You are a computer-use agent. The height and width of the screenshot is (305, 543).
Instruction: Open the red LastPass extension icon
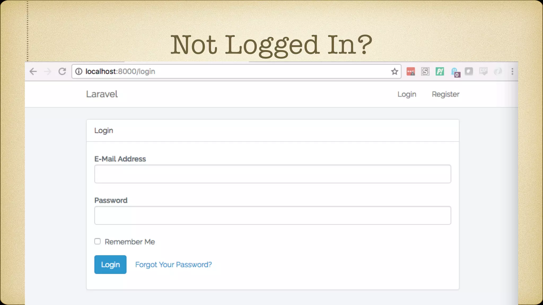coord(411,71)
